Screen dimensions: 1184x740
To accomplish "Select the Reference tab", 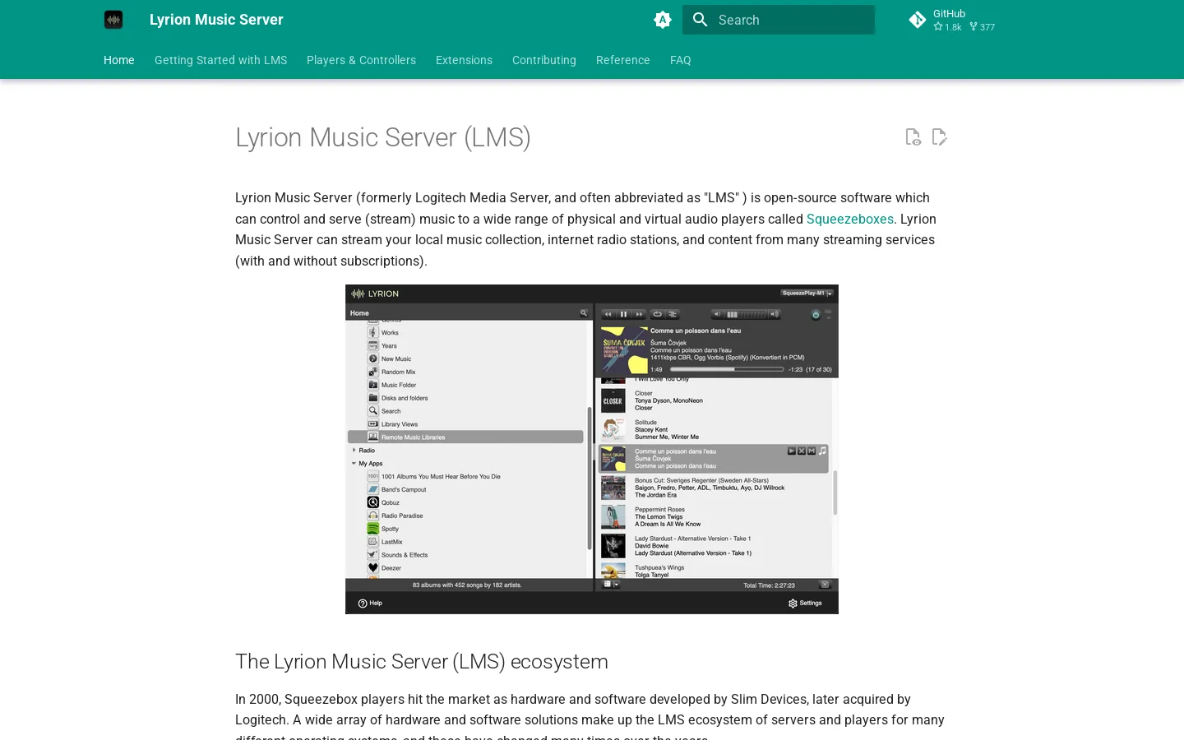I will point(623,60).
